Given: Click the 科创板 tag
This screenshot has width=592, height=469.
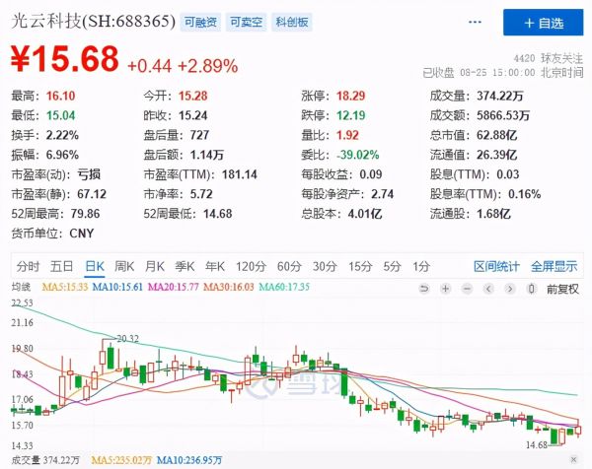Looking at the screenshot, I should pos(292,23).
